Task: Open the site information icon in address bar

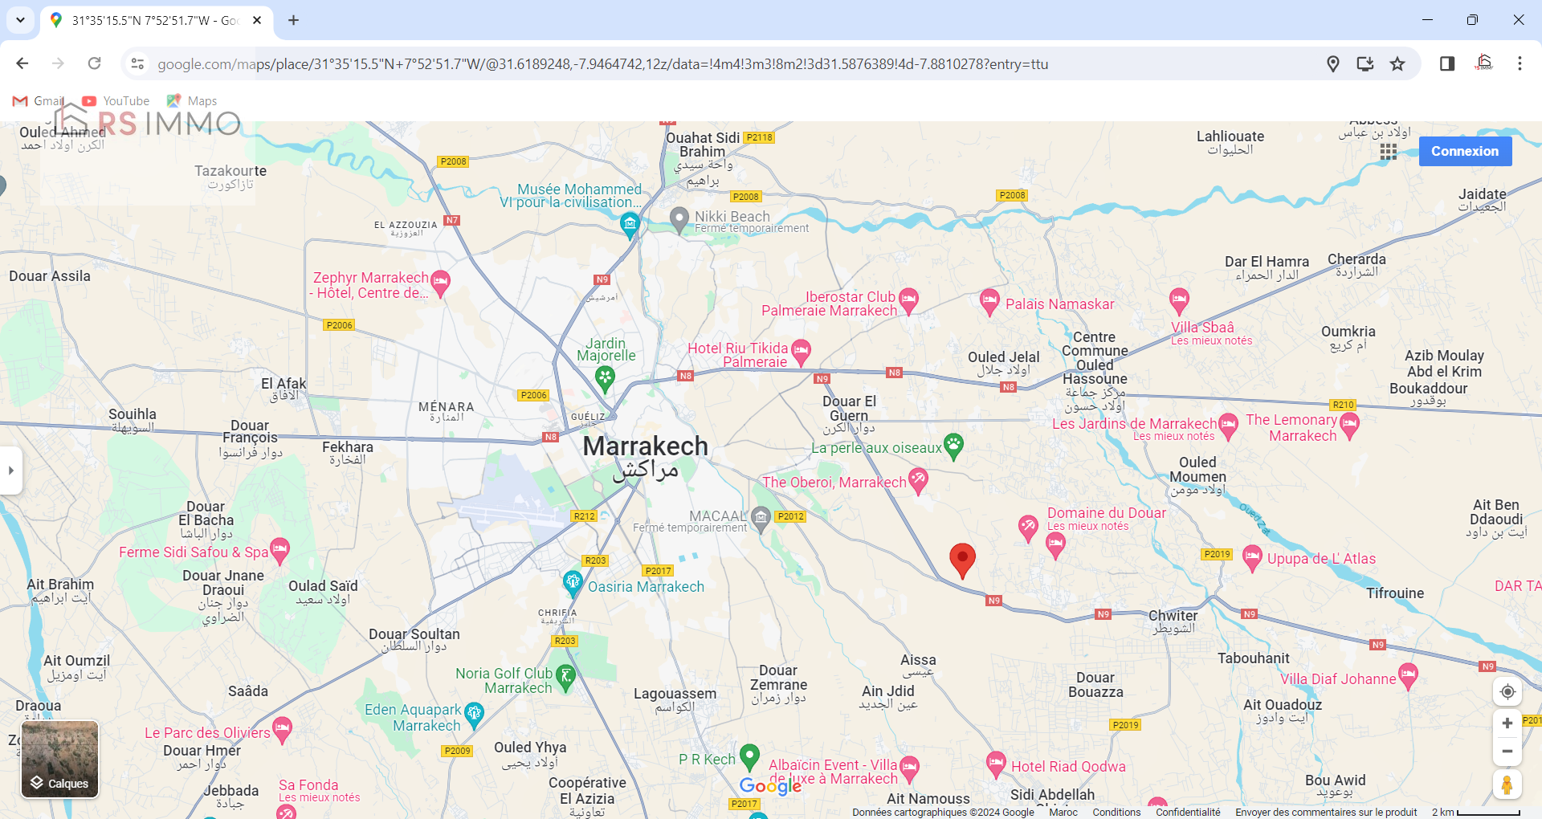Action: click(x=137, y=63)
